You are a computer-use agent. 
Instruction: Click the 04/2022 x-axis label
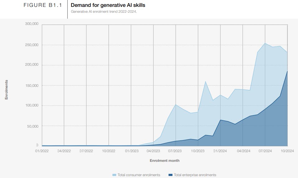pyautogui.click(x=64, y=151)
